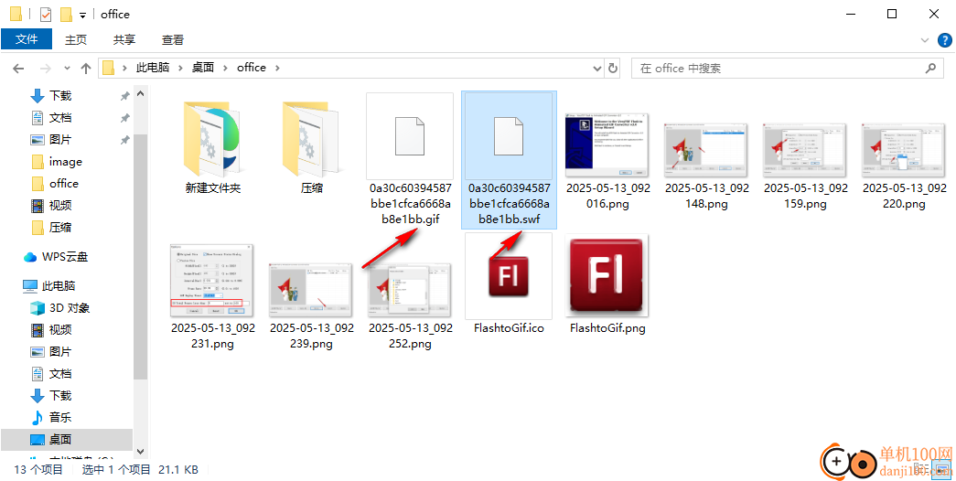The image size is (956, 481).
Task: Click the Forward navigation arrow
Action: click(45, 69)
